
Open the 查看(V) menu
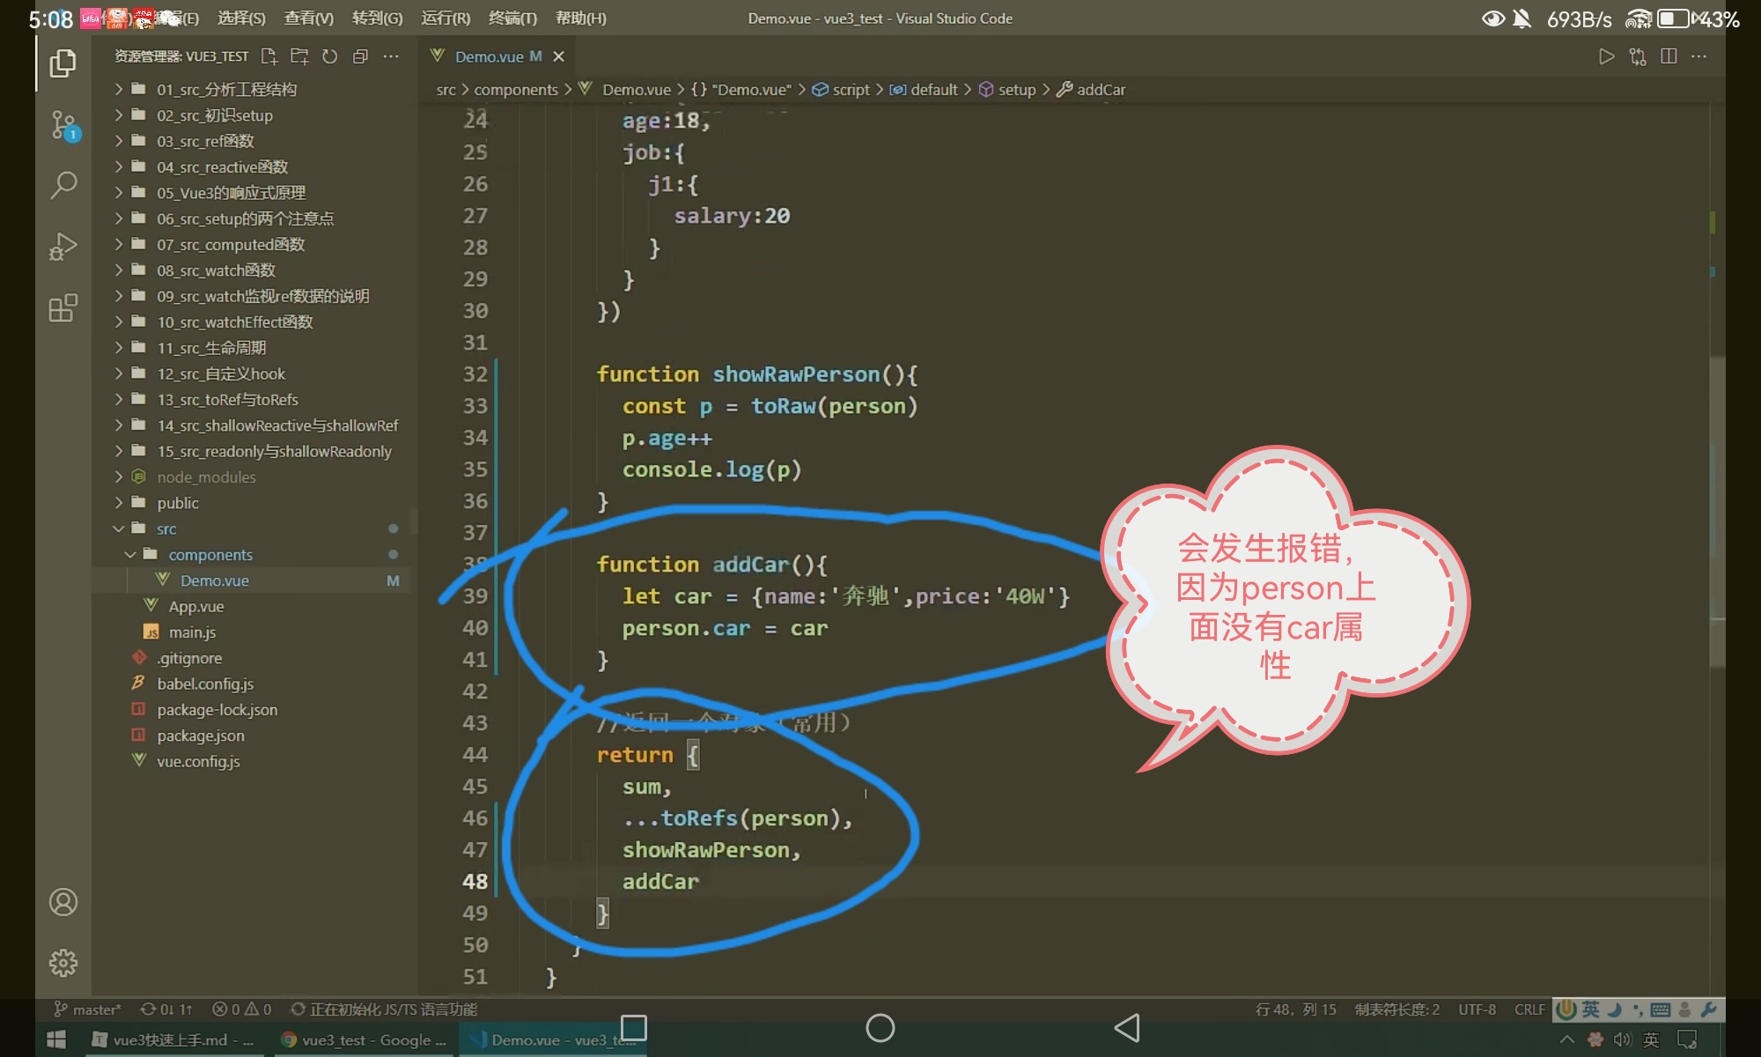[x=308, y=18]
